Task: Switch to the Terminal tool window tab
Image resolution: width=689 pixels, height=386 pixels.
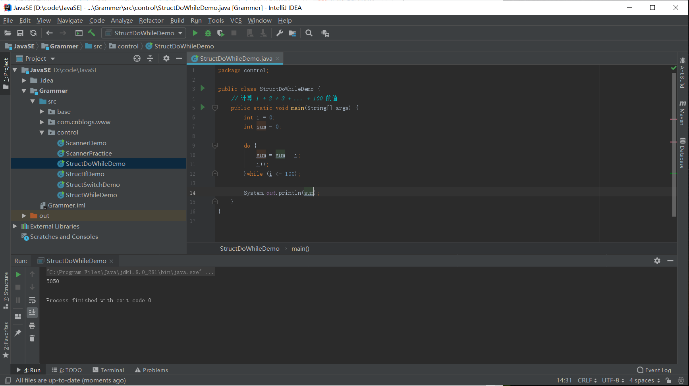Action: tap(108, 370)
